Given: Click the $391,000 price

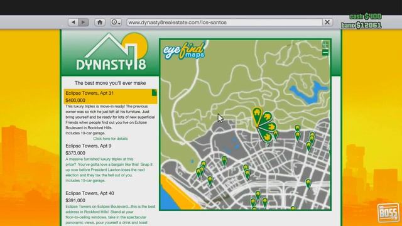Looking at the screenshot, I should coord(75,200).
